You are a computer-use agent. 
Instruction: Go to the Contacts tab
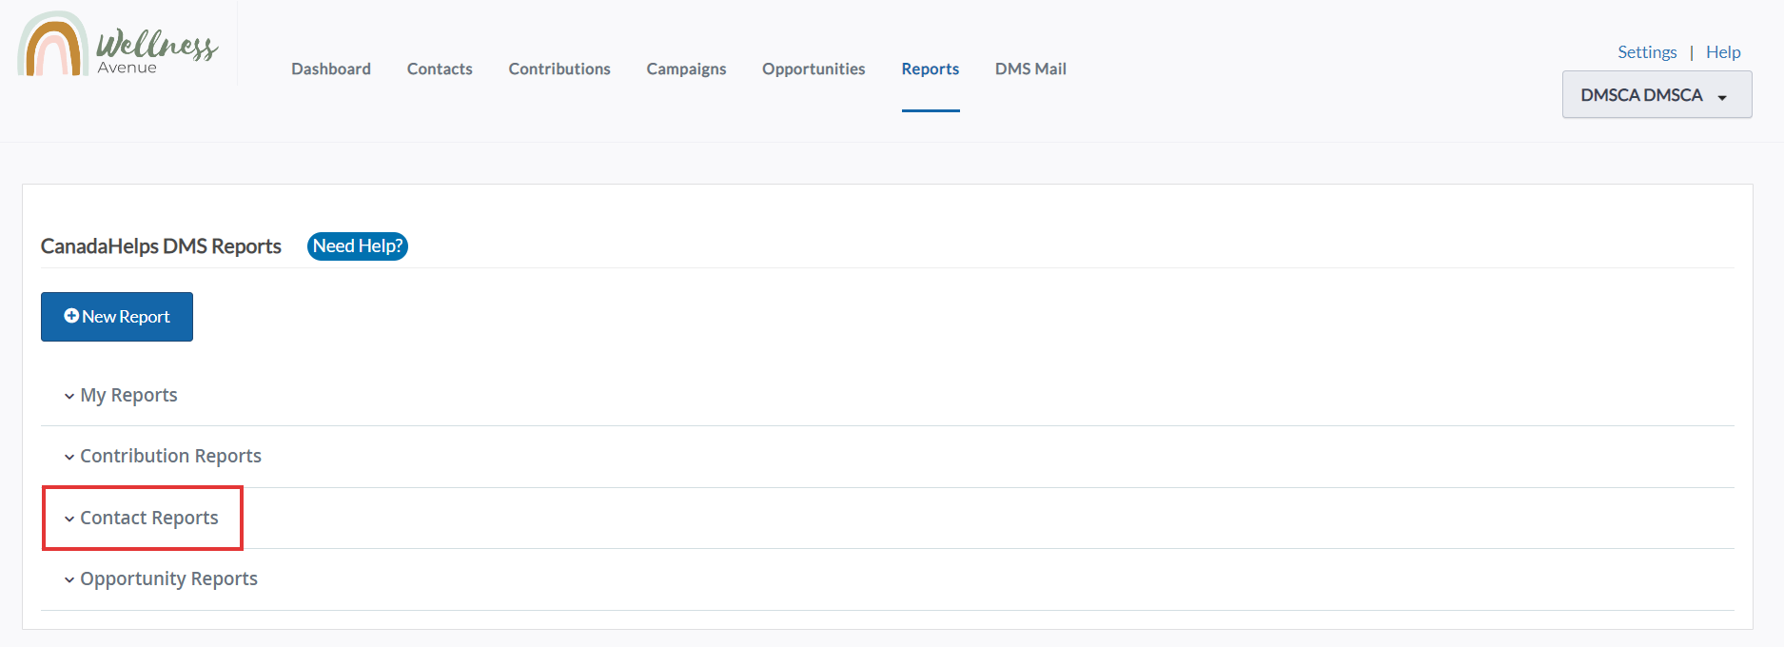pos(440,69)
